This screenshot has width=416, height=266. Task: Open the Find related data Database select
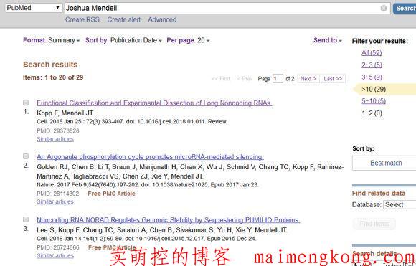point(400,205)
